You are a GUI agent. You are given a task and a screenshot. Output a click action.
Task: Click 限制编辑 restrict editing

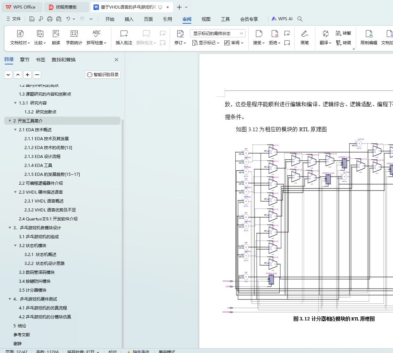click(369, 37)
